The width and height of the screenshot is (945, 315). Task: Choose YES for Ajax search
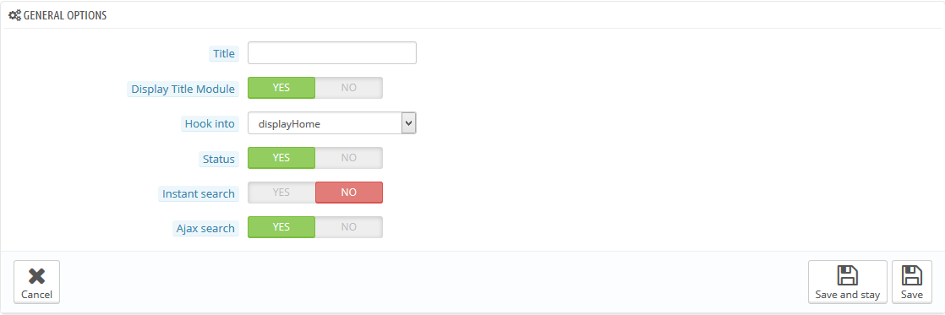coord(281,227)
